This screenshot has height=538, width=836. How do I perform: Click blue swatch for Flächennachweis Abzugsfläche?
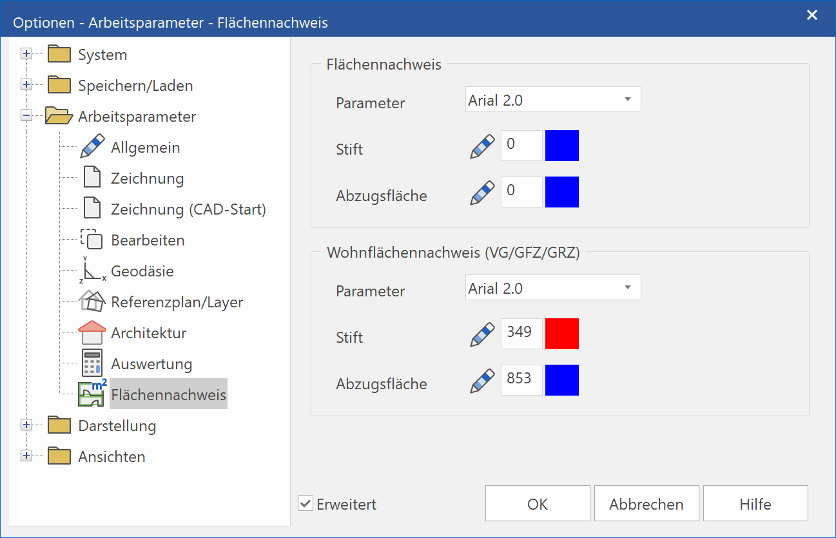pyautogui.click(x=562, y=192)
